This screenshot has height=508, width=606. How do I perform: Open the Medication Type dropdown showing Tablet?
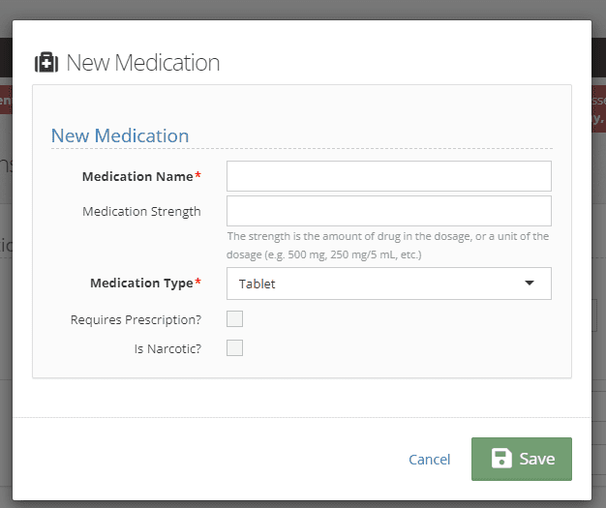pos(389,284)
